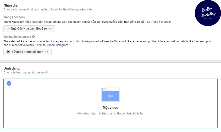This screenshot has width=221, height=132.
Task: Open the Tạo Trang Facebook link
Action: pyautogui.click(x=158, y=22)
